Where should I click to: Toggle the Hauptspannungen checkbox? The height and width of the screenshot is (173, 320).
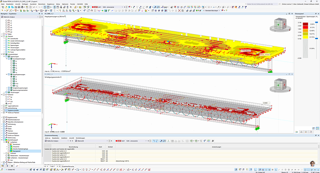pos(9,74)
